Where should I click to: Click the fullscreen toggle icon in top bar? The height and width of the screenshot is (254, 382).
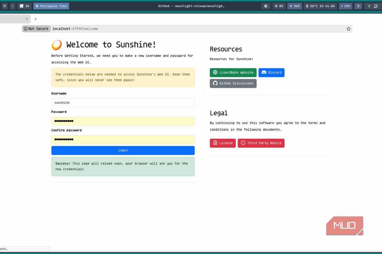coord(13,6)
